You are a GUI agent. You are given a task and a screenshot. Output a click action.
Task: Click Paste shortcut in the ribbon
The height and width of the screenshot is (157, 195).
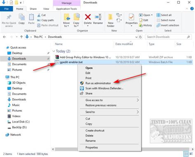click(48, 25)
